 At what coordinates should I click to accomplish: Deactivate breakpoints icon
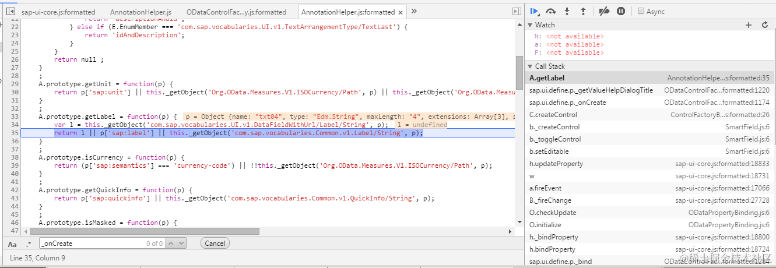(x=605, y=11)
